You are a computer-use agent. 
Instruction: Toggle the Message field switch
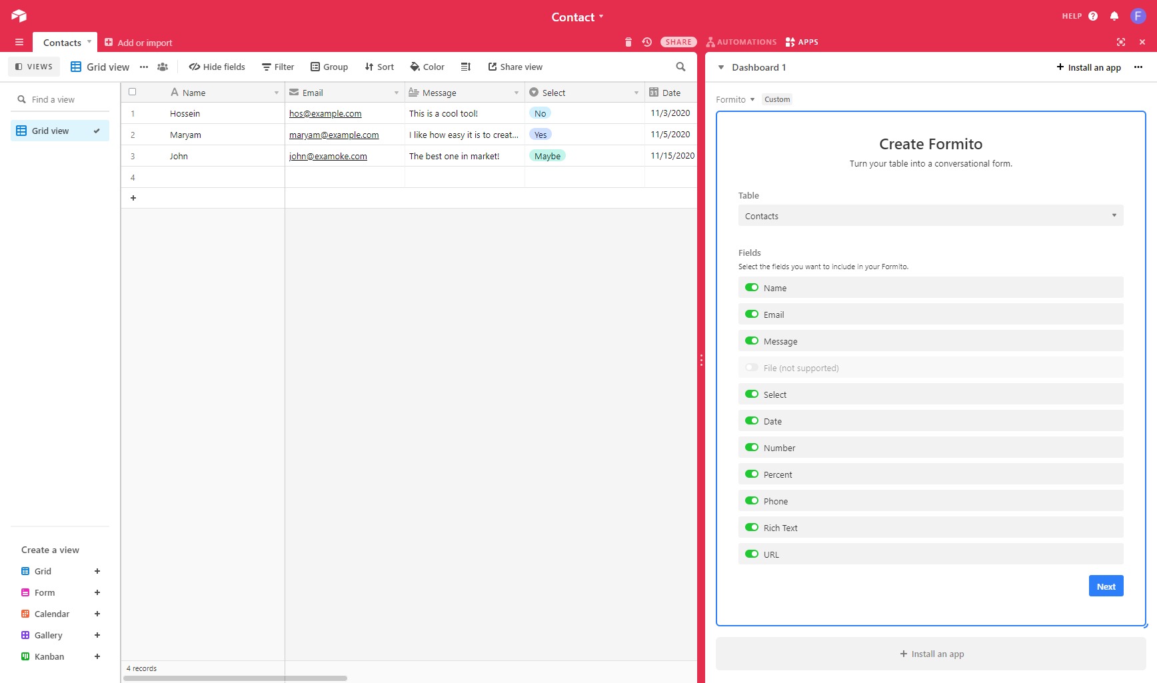[x=752, y=341]
